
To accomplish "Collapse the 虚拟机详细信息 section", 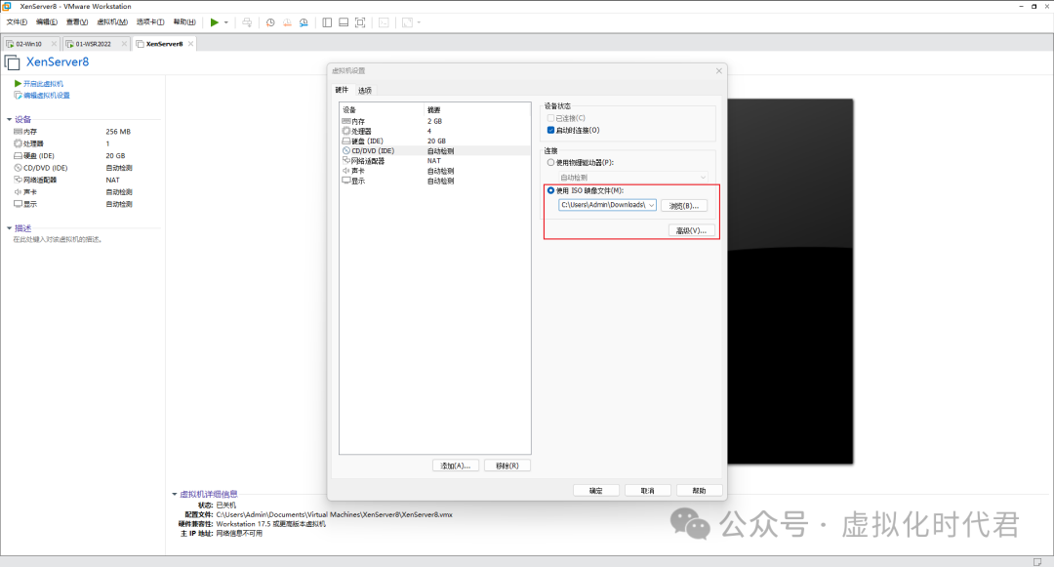I will click(x=175, y=494).
